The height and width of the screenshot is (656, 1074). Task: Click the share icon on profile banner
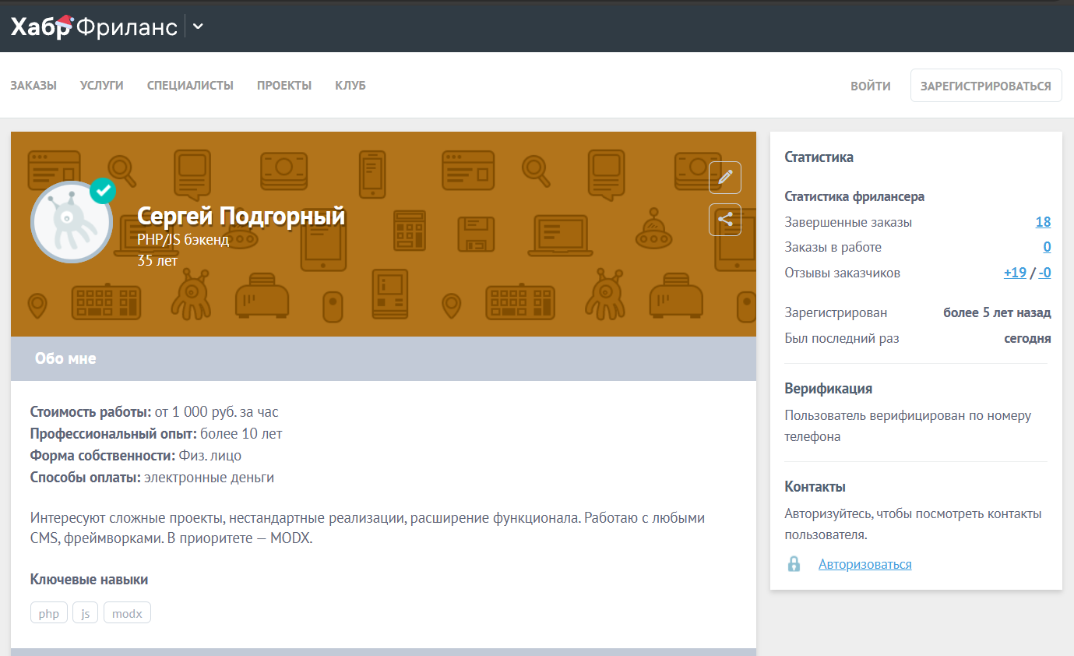coord(725,220)
